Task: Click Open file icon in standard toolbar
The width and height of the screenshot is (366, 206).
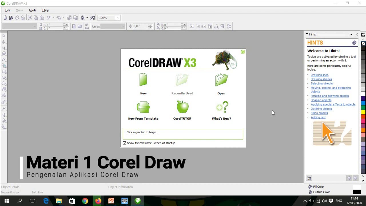Action: click(x=11, y=18)
